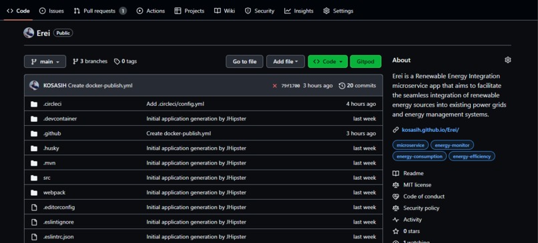538x243 pixels.
Task: Open the Code tab
Action: click(x=19, y=11)
